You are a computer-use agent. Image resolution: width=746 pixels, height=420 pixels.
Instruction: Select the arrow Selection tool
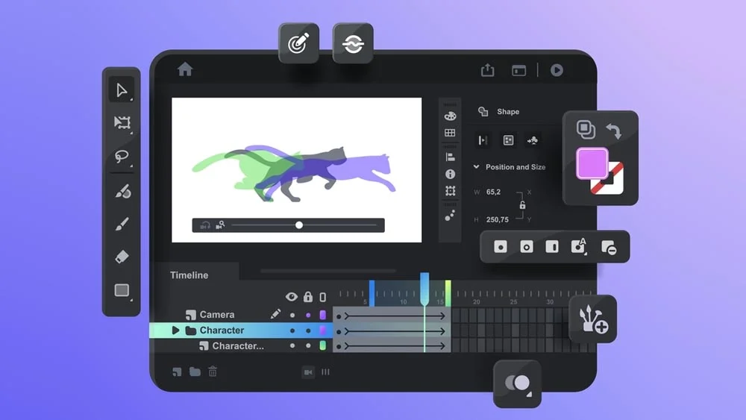point(122,90)
